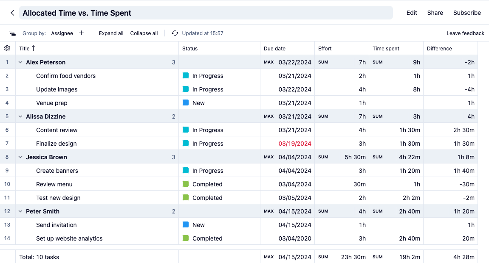
Task: Collapse the Alissa Dizzine group
Action: coord(20,116)
